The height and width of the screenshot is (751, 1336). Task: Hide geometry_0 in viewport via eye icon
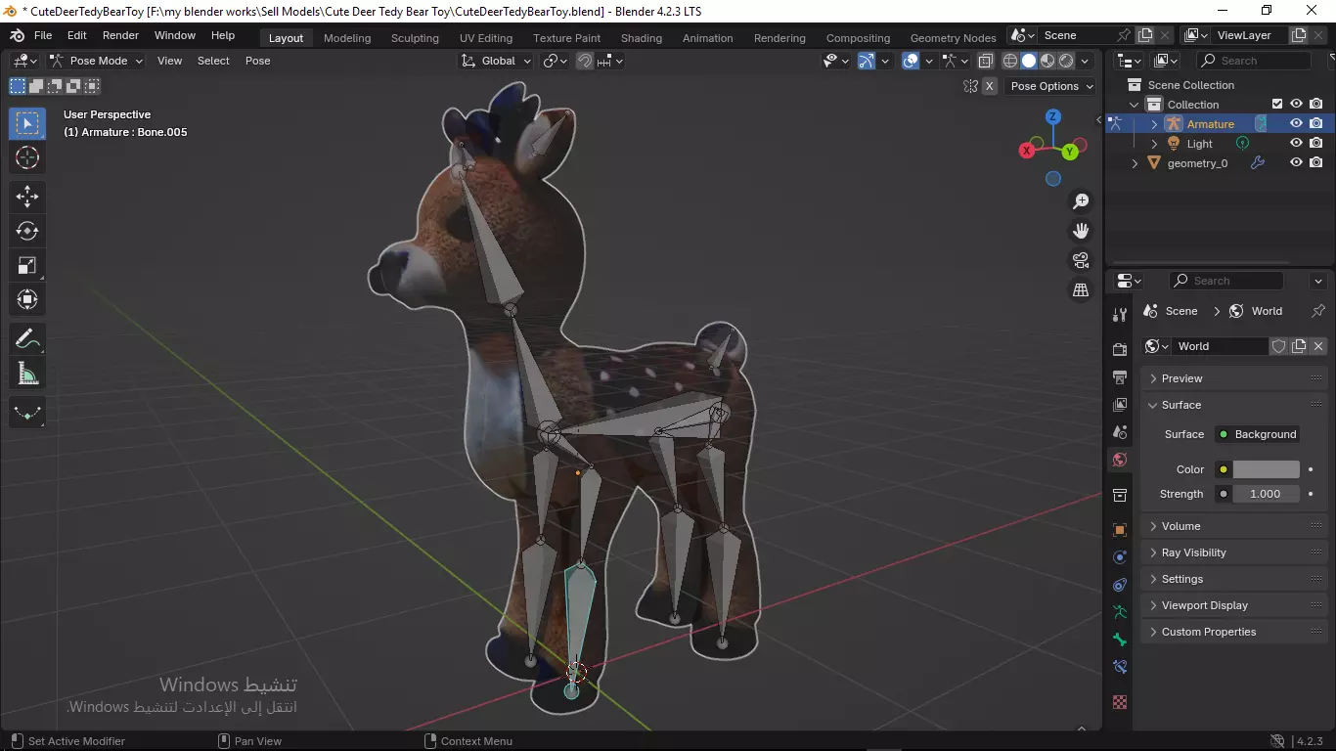pyautogui.click(x=1296, y=162)
